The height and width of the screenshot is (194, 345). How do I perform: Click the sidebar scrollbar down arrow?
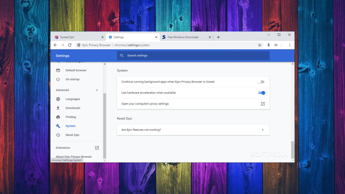[x=105, y=160]
